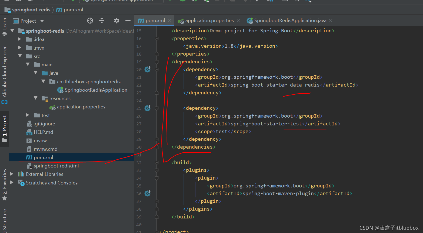Click spring-boot-starter-data-redis artifactId text
Screen dimensions: 423x233
click(x=275, y=85)
